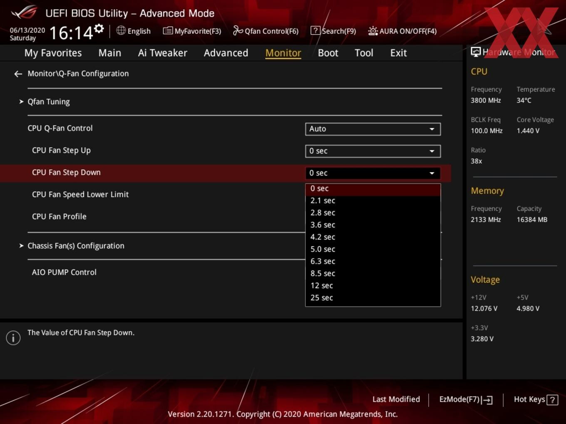Click the +5V value 4.980 V
Screen dimensions: 566x424
[x=528, y=309]
